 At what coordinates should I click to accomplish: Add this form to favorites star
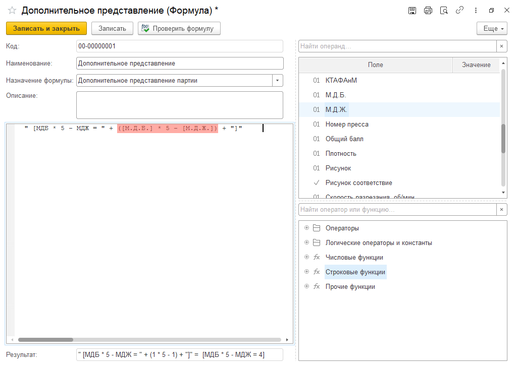click(12, 11)
